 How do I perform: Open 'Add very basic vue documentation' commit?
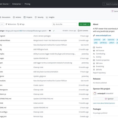[x=46, y=72]
